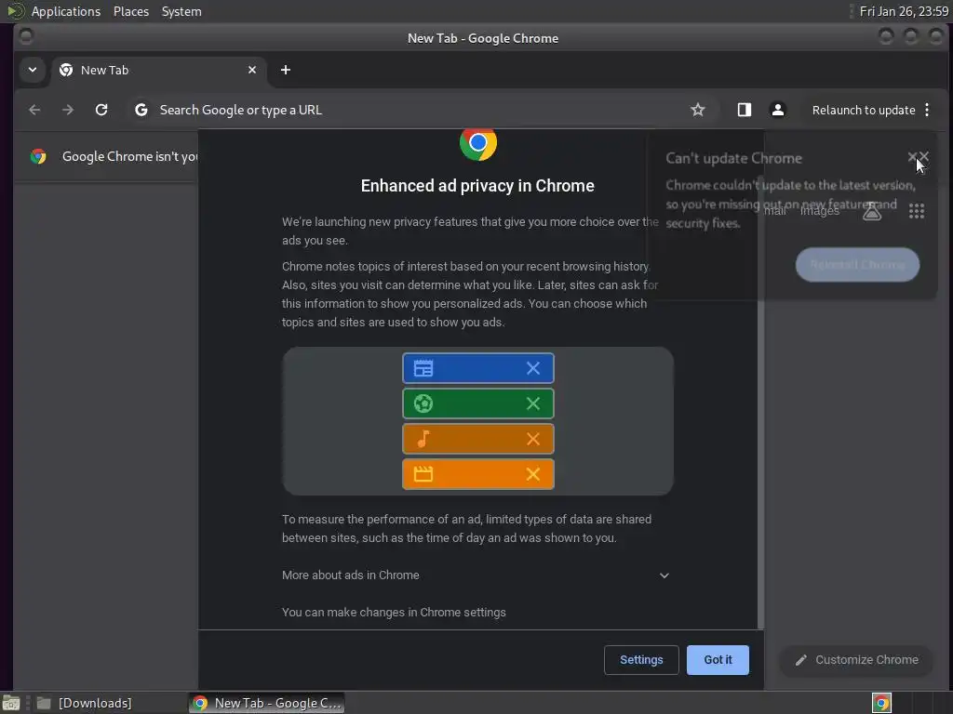Remove the green sports topic chip
Image resolution: width=953 pixels, height=714 pixels.
pyautogui.click(x=533, y=403)
